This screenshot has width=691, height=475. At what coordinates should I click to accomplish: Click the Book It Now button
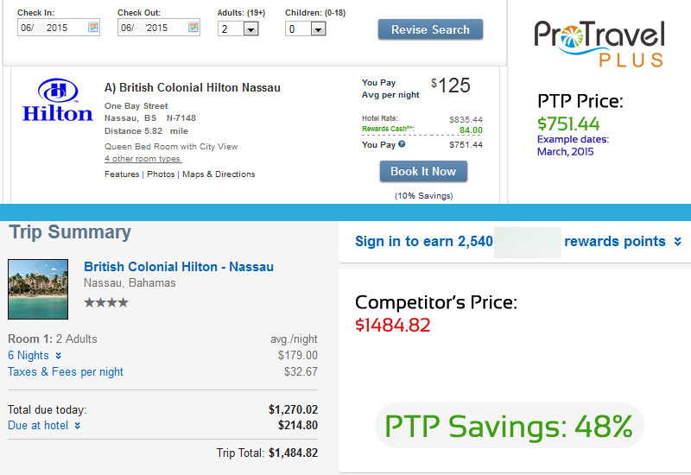coord(423,171)
